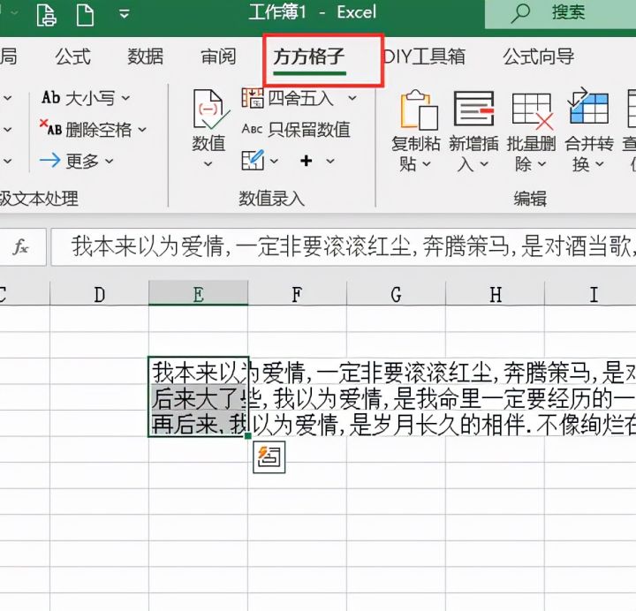Screen dimensions: 636x611
Task: Open the 公式 ribbon tab
Action: pos(73,57)
